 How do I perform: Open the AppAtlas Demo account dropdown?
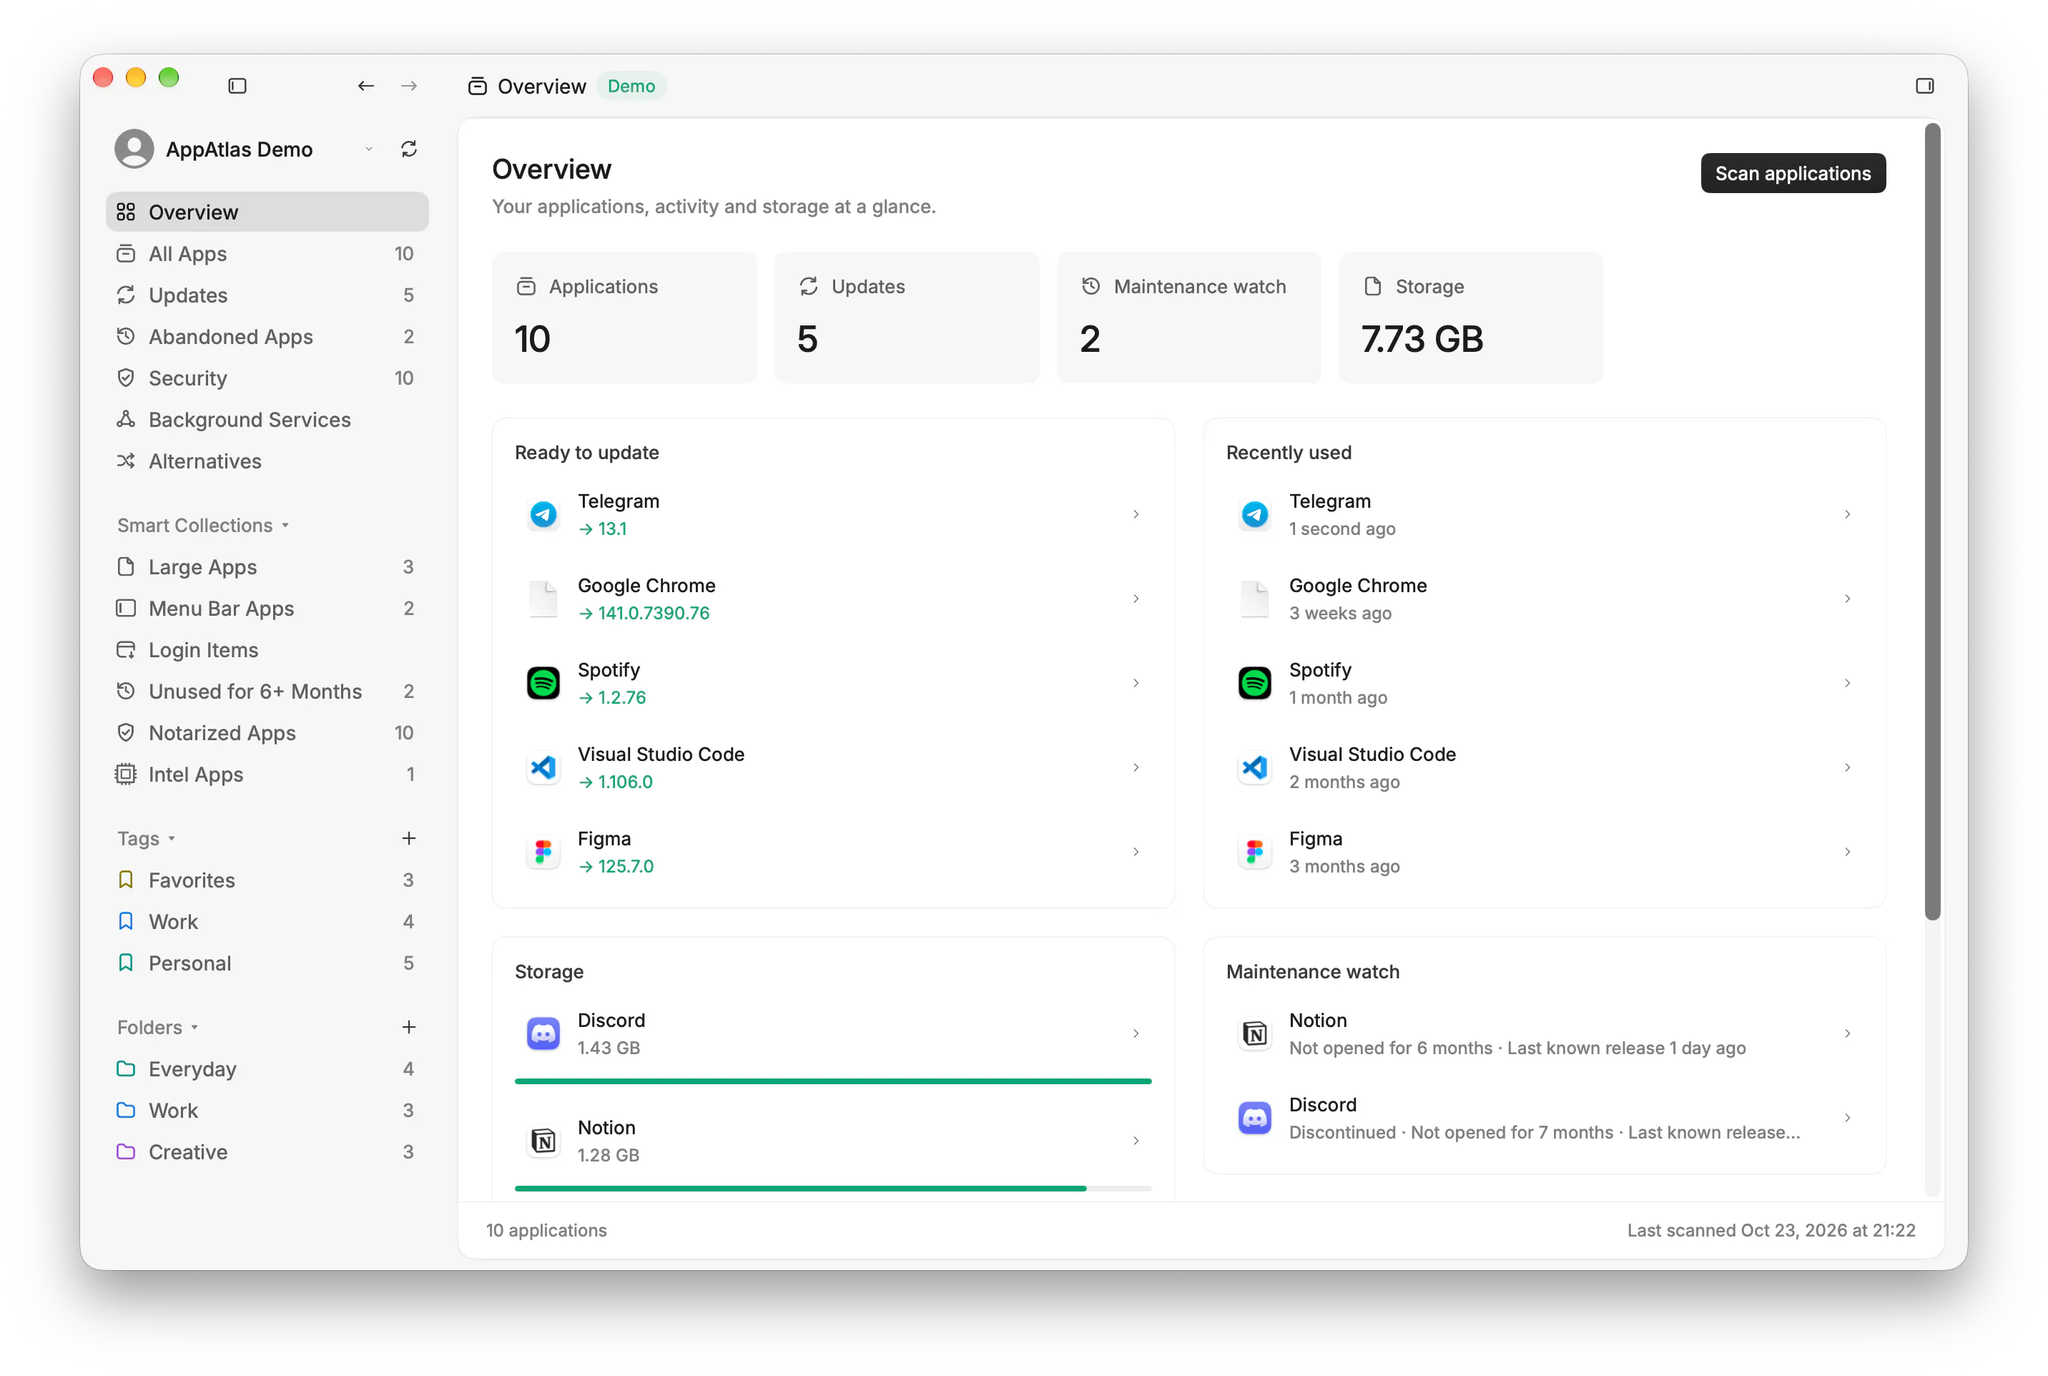click(368, 149)
